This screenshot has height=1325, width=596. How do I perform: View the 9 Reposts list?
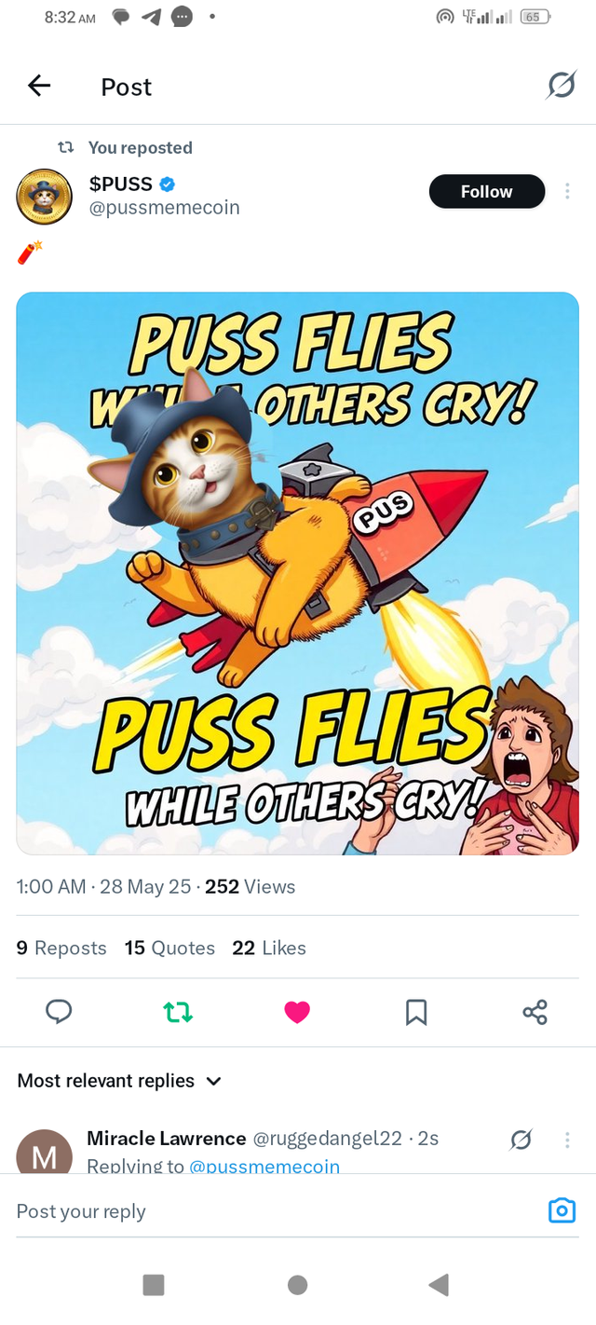click(x=61, y=948)
